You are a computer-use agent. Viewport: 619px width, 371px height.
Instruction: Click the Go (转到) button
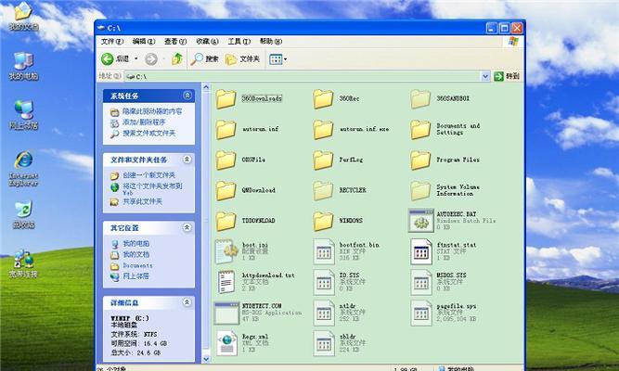507,76
